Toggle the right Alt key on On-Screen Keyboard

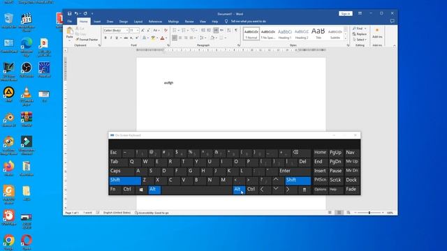coord(239,190)
